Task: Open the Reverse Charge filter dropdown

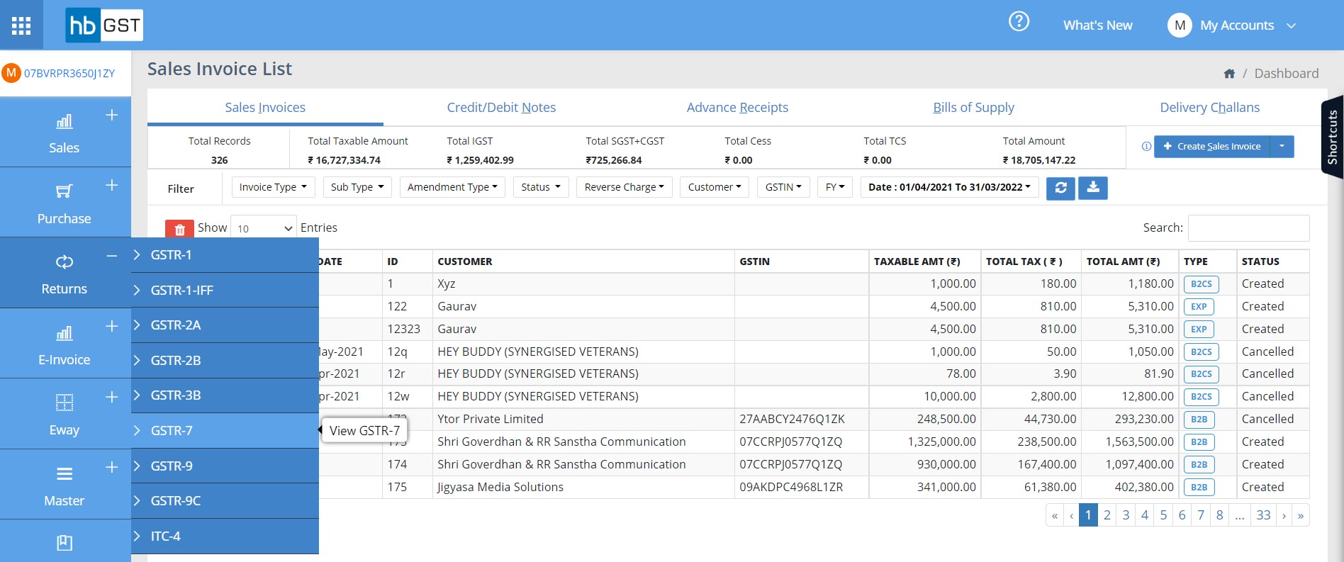Action: (625, 187)
